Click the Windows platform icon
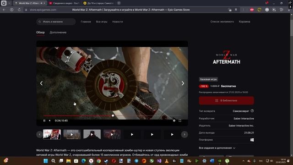This screenshot has height=165, width=293. [x=252, y=140]
